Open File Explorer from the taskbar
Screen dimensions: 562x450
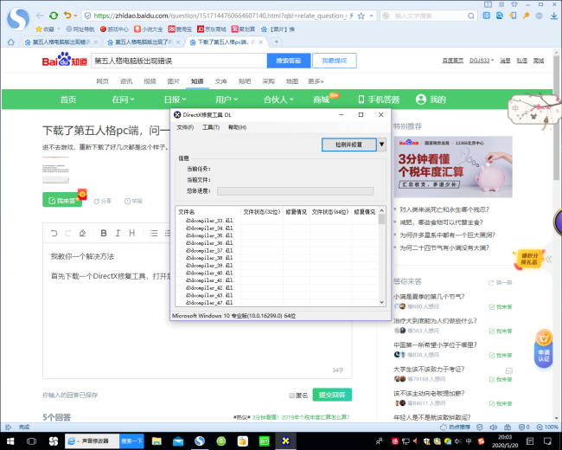[x=156, y=441]
